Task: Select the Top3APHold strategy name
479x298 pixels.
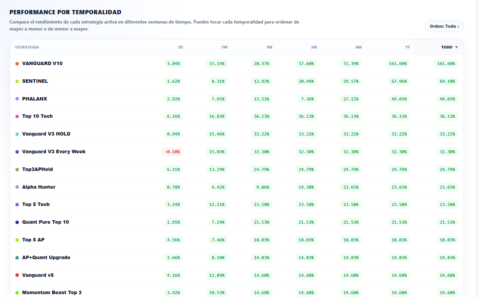Action: pos(37,169)
